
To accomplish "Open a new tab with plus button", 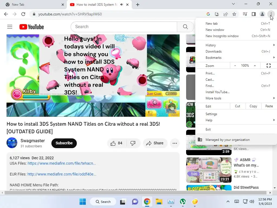I will click(138, 5).
